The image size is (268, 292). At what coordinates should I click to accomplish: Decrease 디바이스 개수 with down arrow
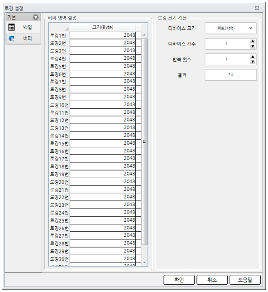point(253,46)
